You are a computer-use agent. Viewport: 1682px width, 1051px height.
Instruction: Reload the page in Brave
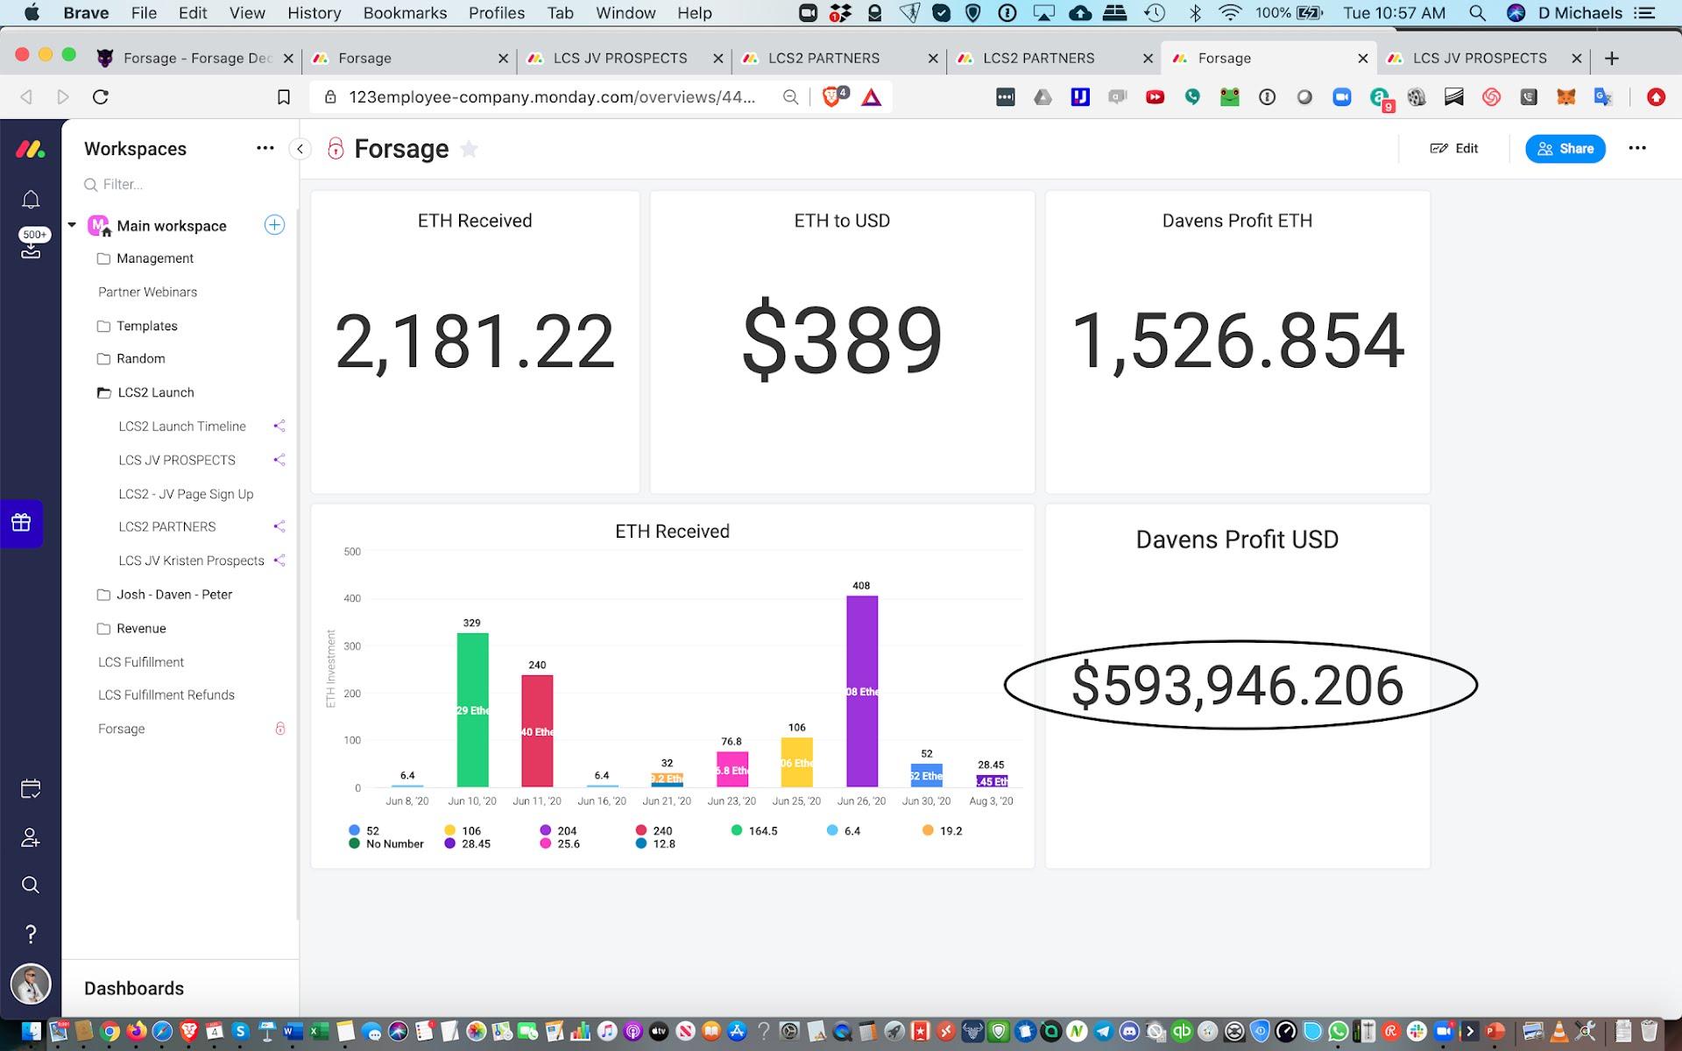pyautogui.click(x=101, y=97)
